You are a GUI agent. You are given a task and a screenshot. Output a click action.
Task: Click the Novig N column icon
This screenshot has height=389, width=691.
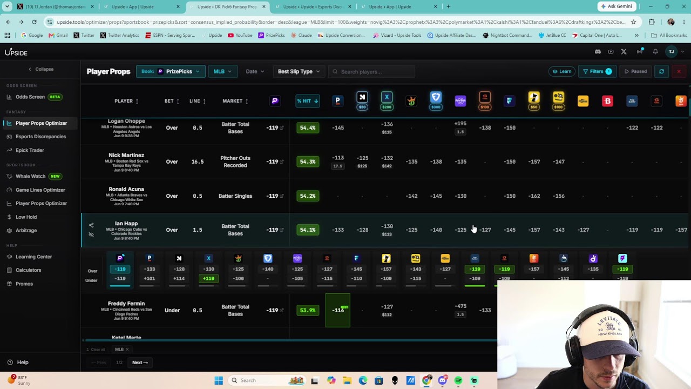click(x=362, y=97)
